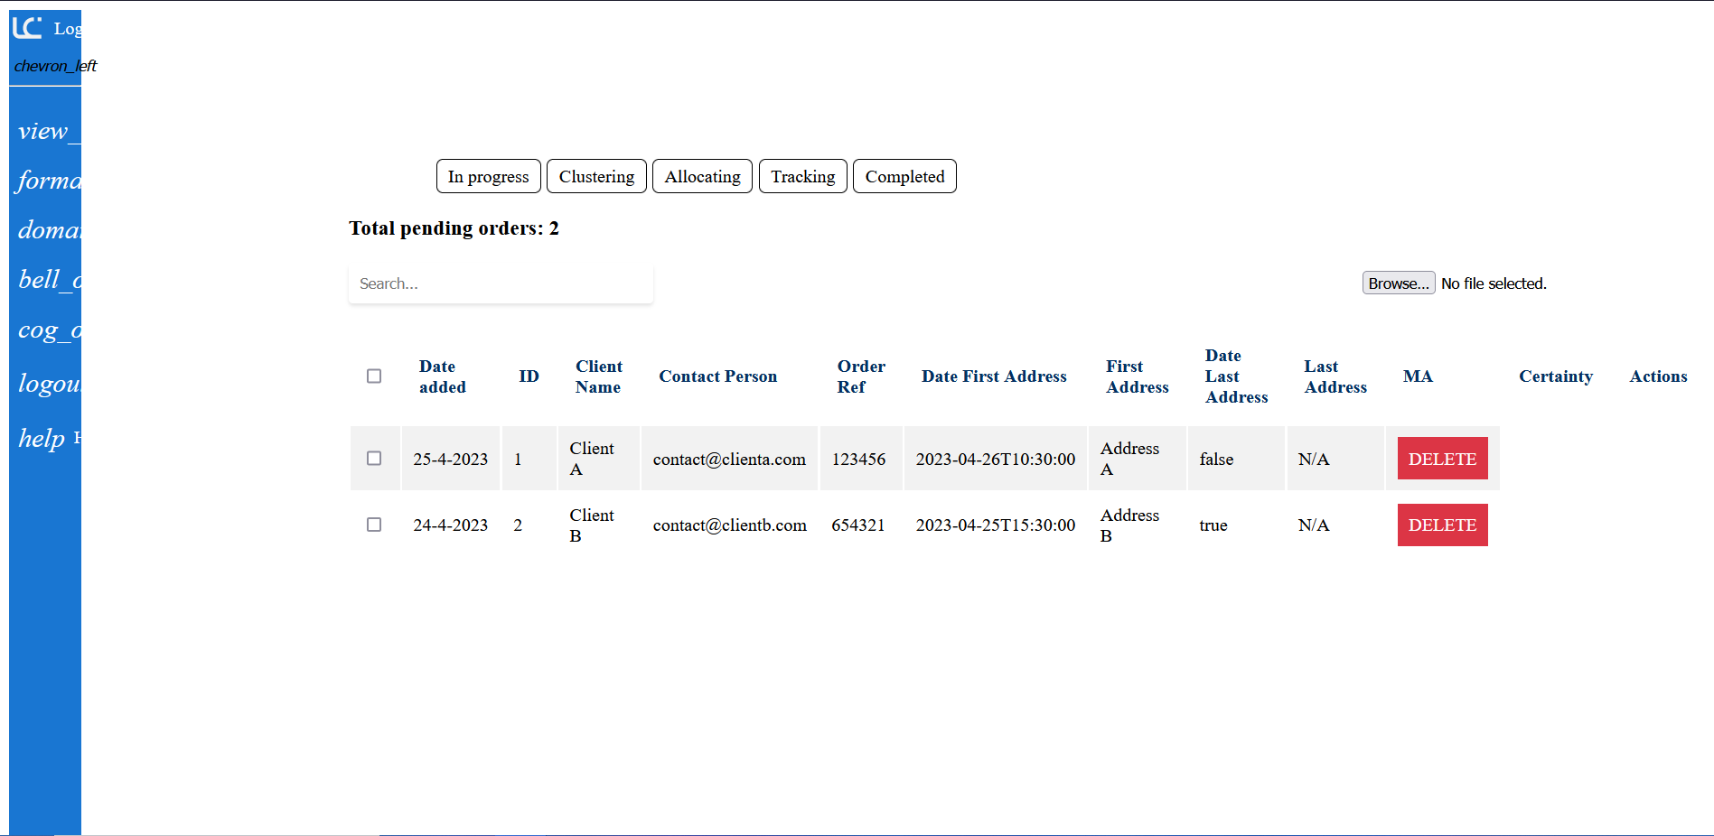Open the 'domai' sidebar icon item
This screenshot has height=836, width=1714.
coord(48,230)
